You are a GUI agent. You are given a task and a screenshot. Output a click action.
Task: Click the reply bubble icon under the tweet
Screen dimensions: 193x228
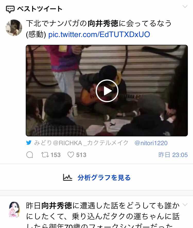click(x=30, y=155)
